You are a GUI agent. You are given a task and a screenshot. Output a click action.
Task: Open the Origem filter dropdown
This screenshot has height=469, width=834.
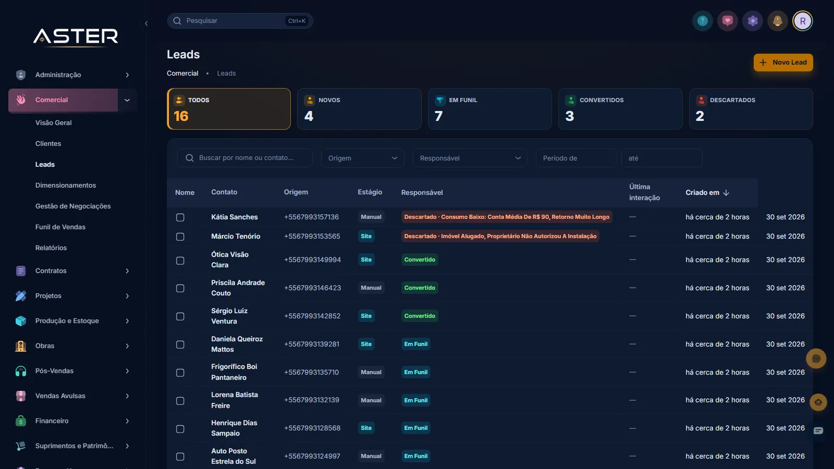(363, 158)
